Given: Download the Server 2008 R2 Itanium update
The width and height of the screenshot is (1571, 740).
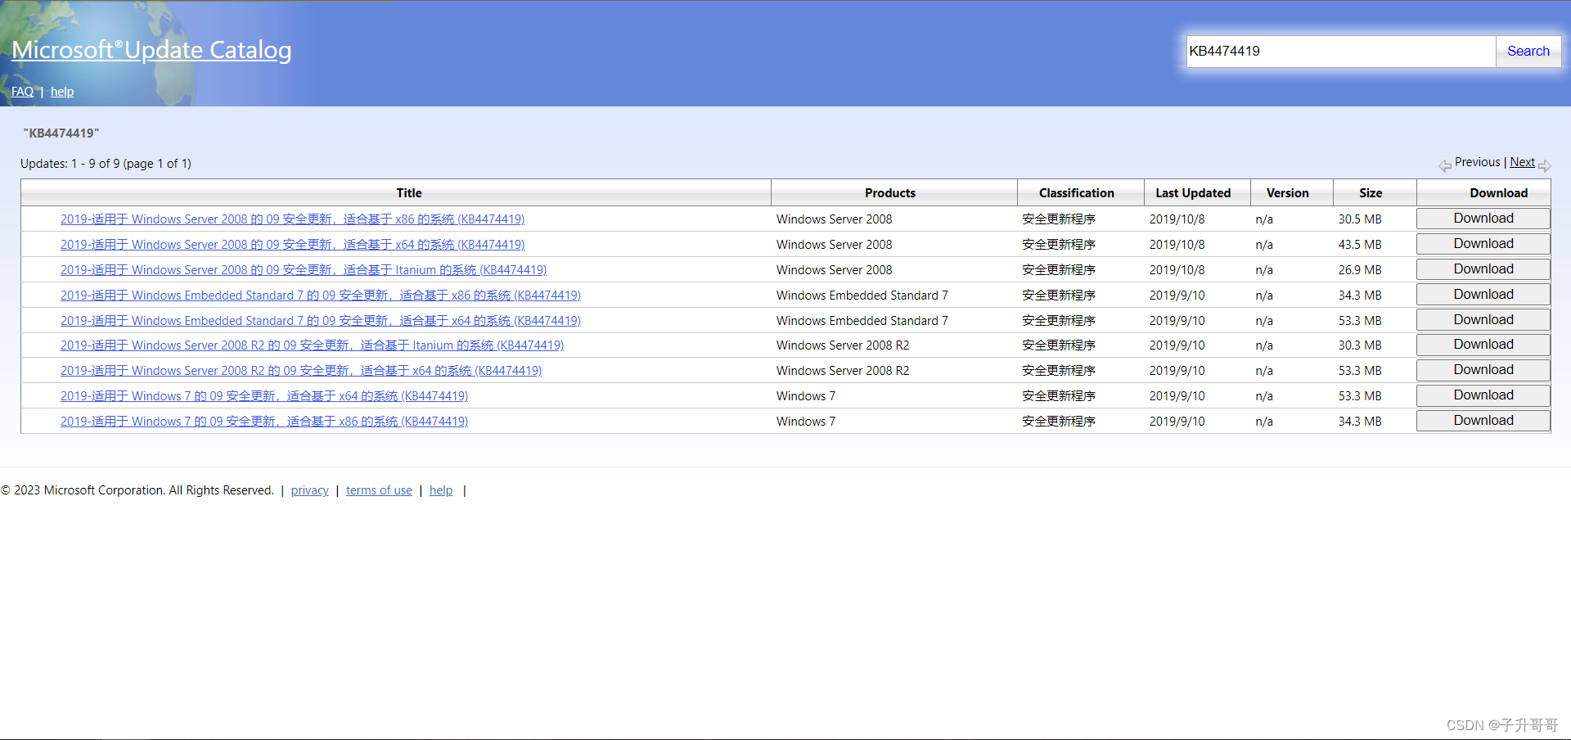Looking at the screenshot, I should (1483, 345).
